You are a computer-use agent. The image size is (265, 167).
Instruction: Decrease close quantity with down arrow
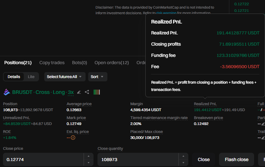183,163
